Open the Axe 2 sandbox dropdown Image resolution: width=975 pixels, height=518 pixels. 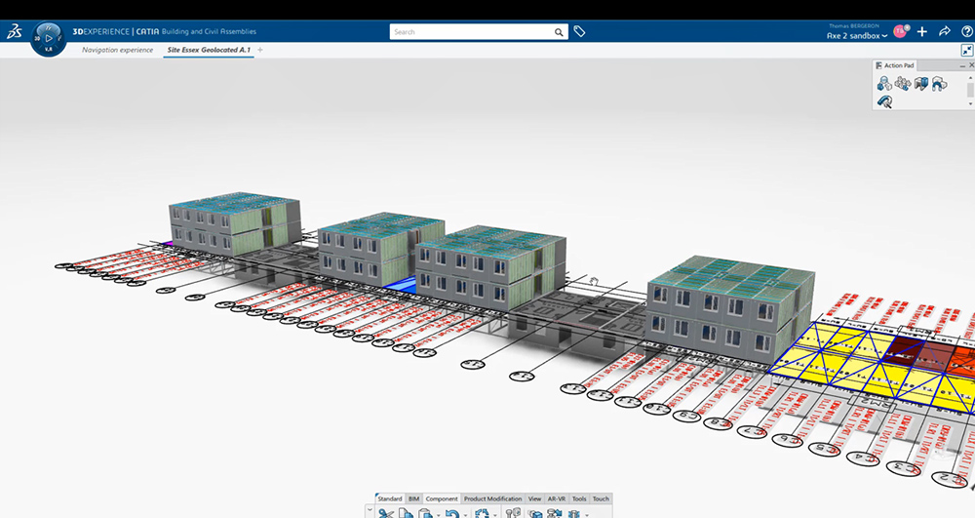tap(857, 36)
